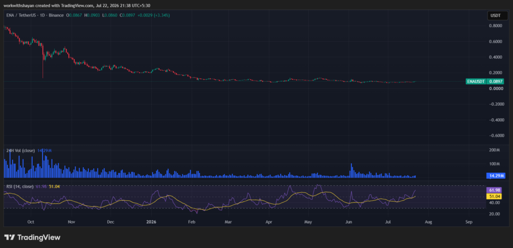Screen dimensions: 513x248
Task: Click the long-wick October crash candle
Action: click(43, 61)
